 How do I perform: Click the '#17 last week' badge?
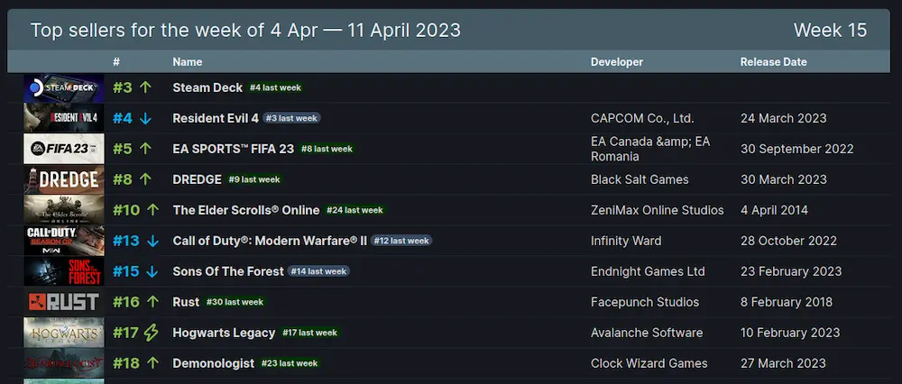coord(310,333)
